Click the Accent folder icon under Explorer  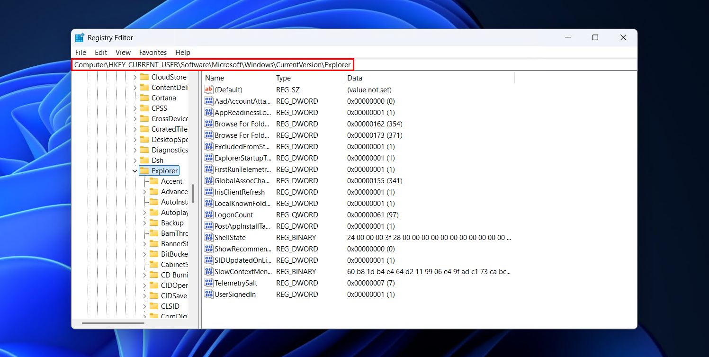pos(154,181)
